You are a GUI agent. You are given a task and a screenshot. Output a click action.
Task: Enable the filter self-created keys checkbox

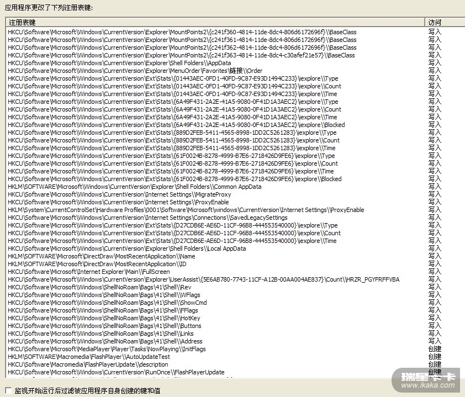[x=8, y=390]
